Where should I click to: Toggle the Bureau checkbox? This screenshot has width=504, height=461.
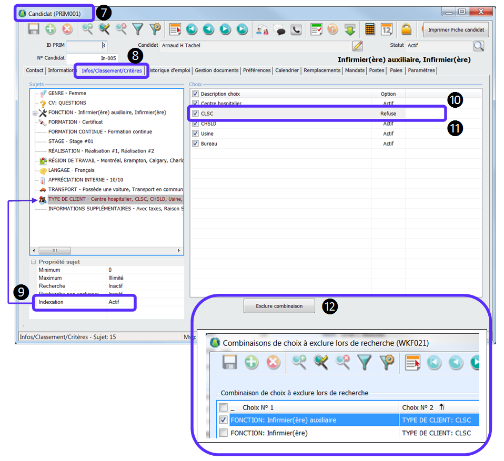tap(196, 144)
